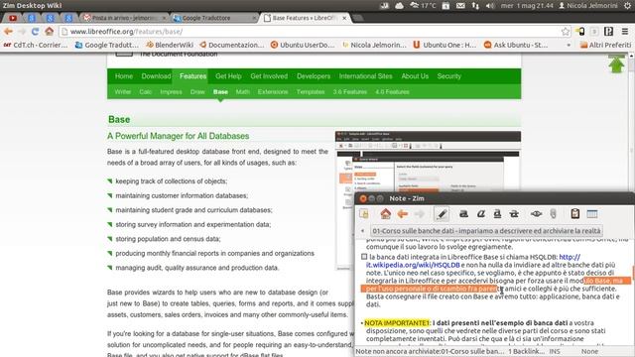Insert a link with Zim toolbar icon

536,214
